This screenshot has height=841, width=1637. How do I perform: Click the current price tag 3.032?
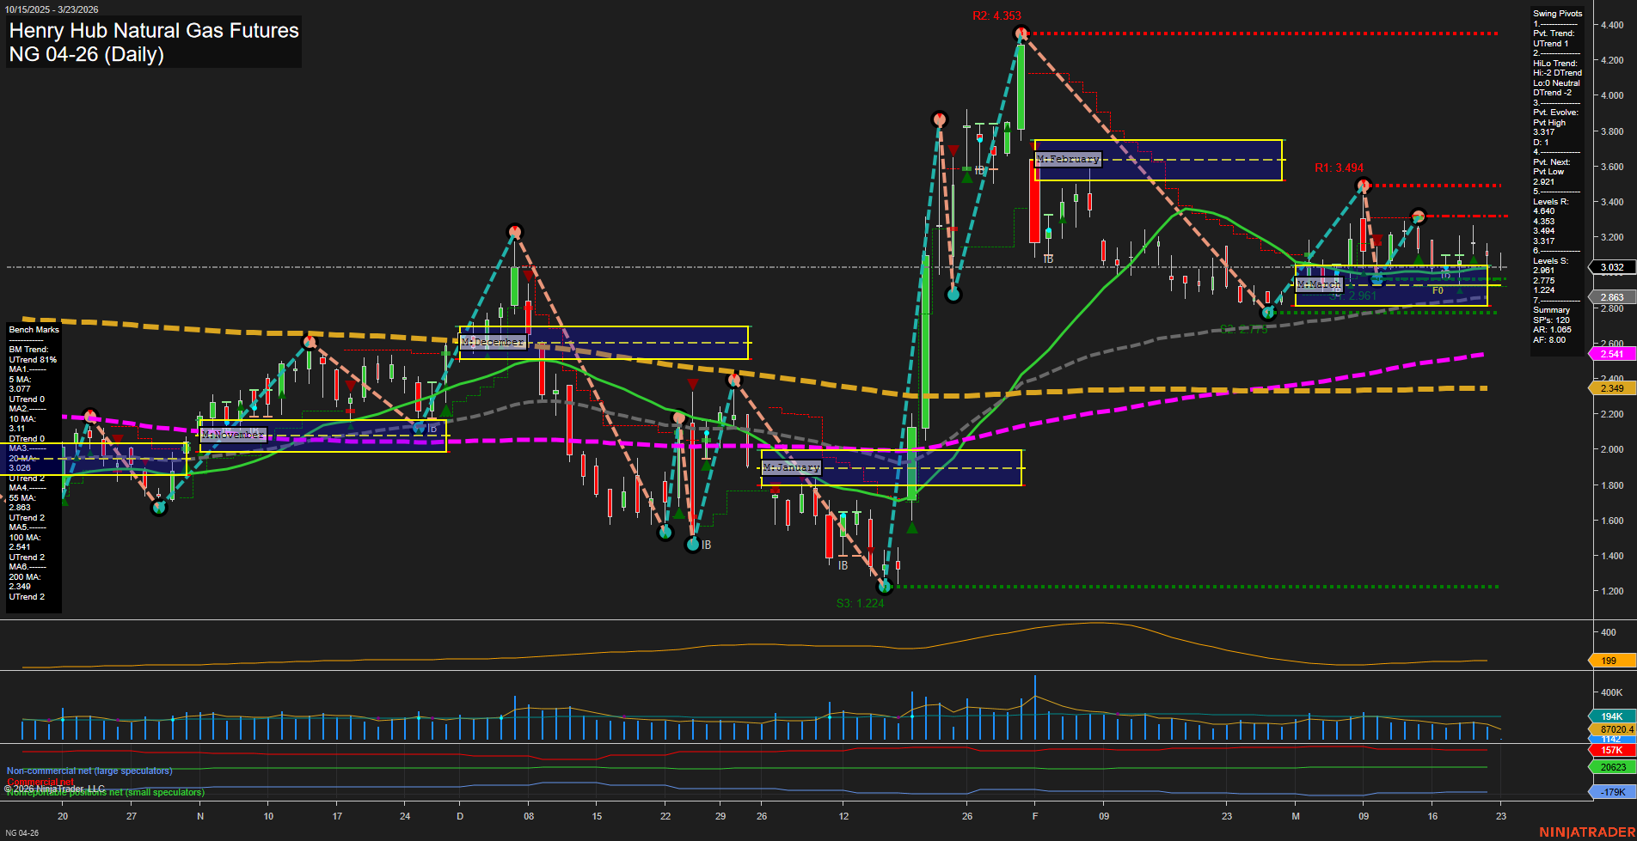tap(1612, 267)
